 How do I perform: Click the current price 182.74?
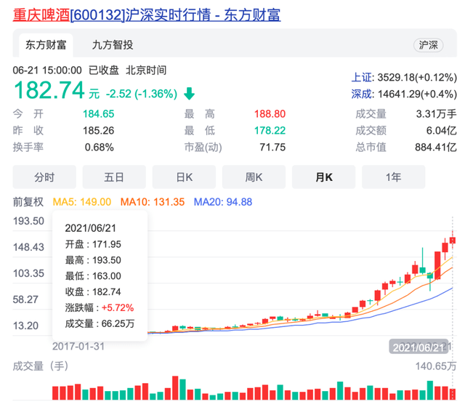click(x=49, y=90)
